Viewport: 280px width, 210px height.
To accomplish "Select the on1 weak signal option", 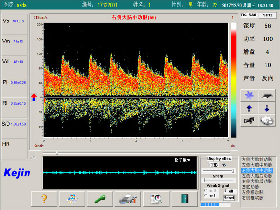I will coord(206,196).
